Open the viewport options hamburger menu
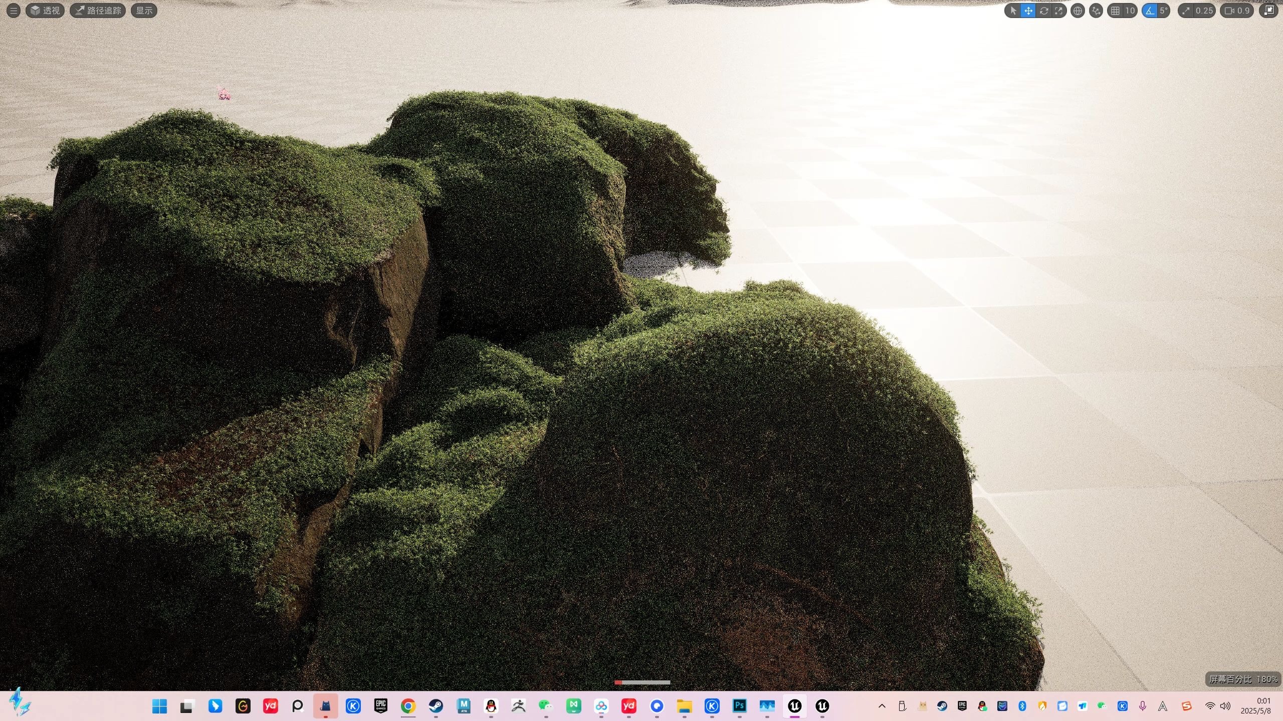Viewport: 1283px width, 721px height. click(x=14, y=11)
